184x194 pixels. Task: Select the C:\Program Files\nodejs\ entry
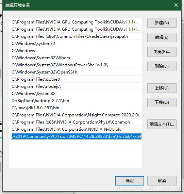(76, 86)
